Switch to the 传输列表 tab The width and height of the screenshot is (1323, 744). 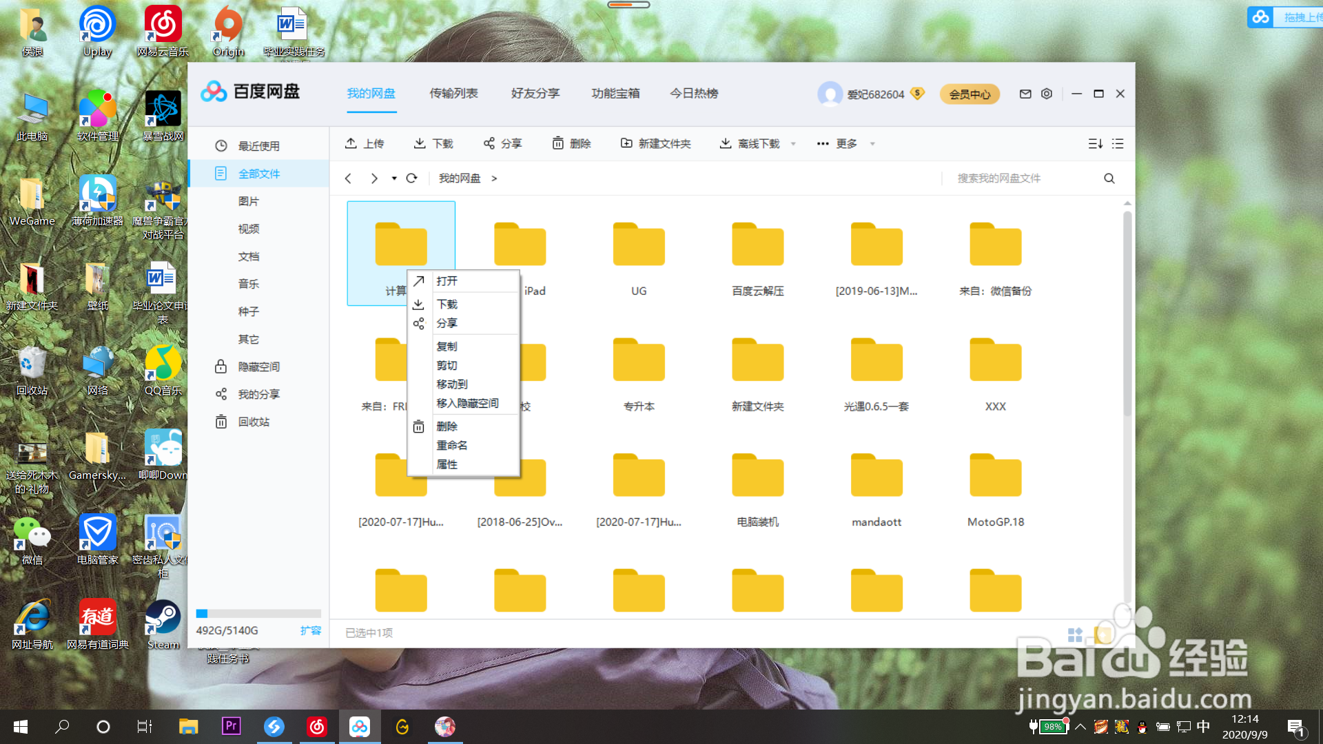click(x=453, y=93)
